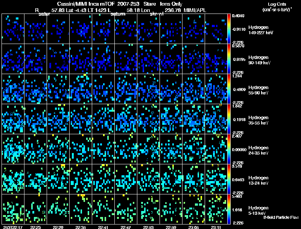View the 55-90 keV image at 22:29
The width and height of the screenshot is (301, 229).
58,89
